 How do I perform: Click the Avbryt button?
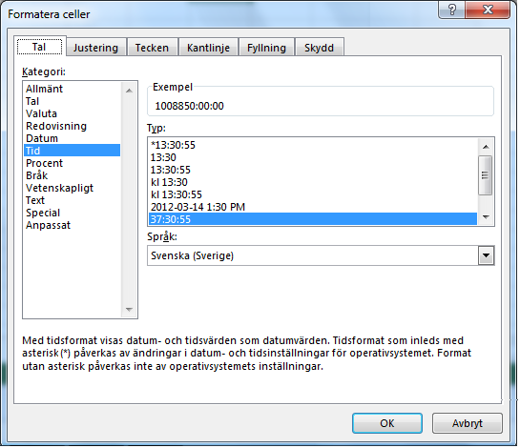[x=468, y=423]
